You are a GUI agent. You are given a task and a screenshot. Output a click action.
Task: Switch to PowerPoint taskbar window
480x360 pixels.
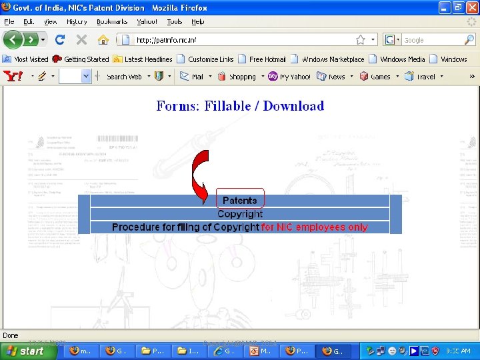pos(261,351)
